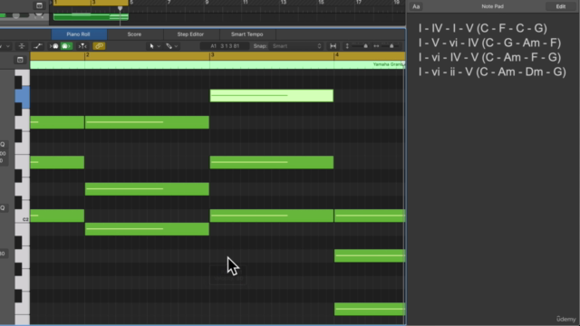Select the Pencil tool icon

click(169, 46)
